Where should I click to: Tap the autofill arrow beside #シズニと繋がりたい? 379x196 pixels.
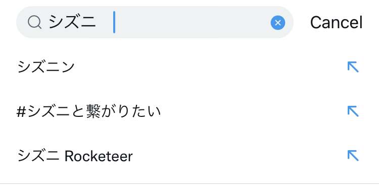[353, 111]
